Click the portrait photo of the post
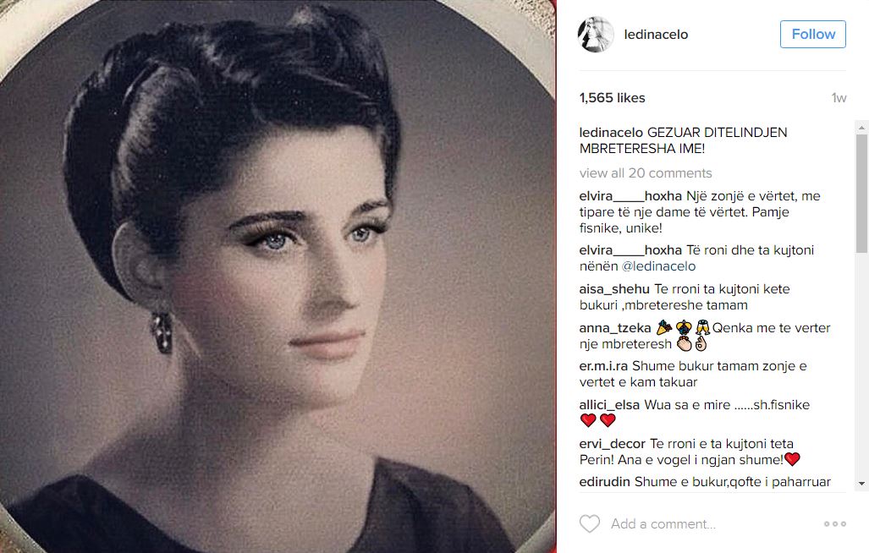Screen dimensions: 869x553 pos(278,276)
